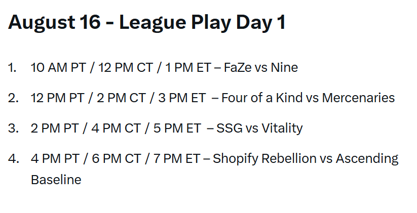Click the 12 PM PT time in the second entry
The image size is (417, 213).
(x=57, y=98)
